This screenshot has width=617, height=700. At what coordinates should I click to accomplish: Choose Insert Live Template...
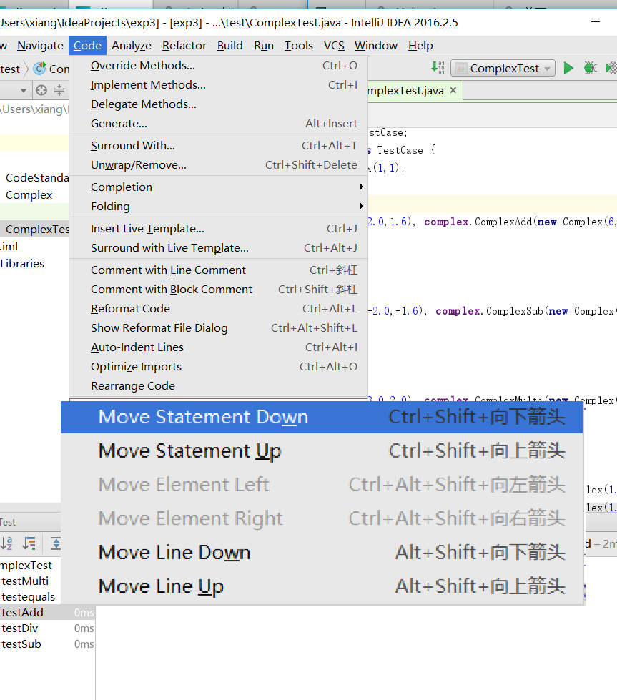coord(218,229)
